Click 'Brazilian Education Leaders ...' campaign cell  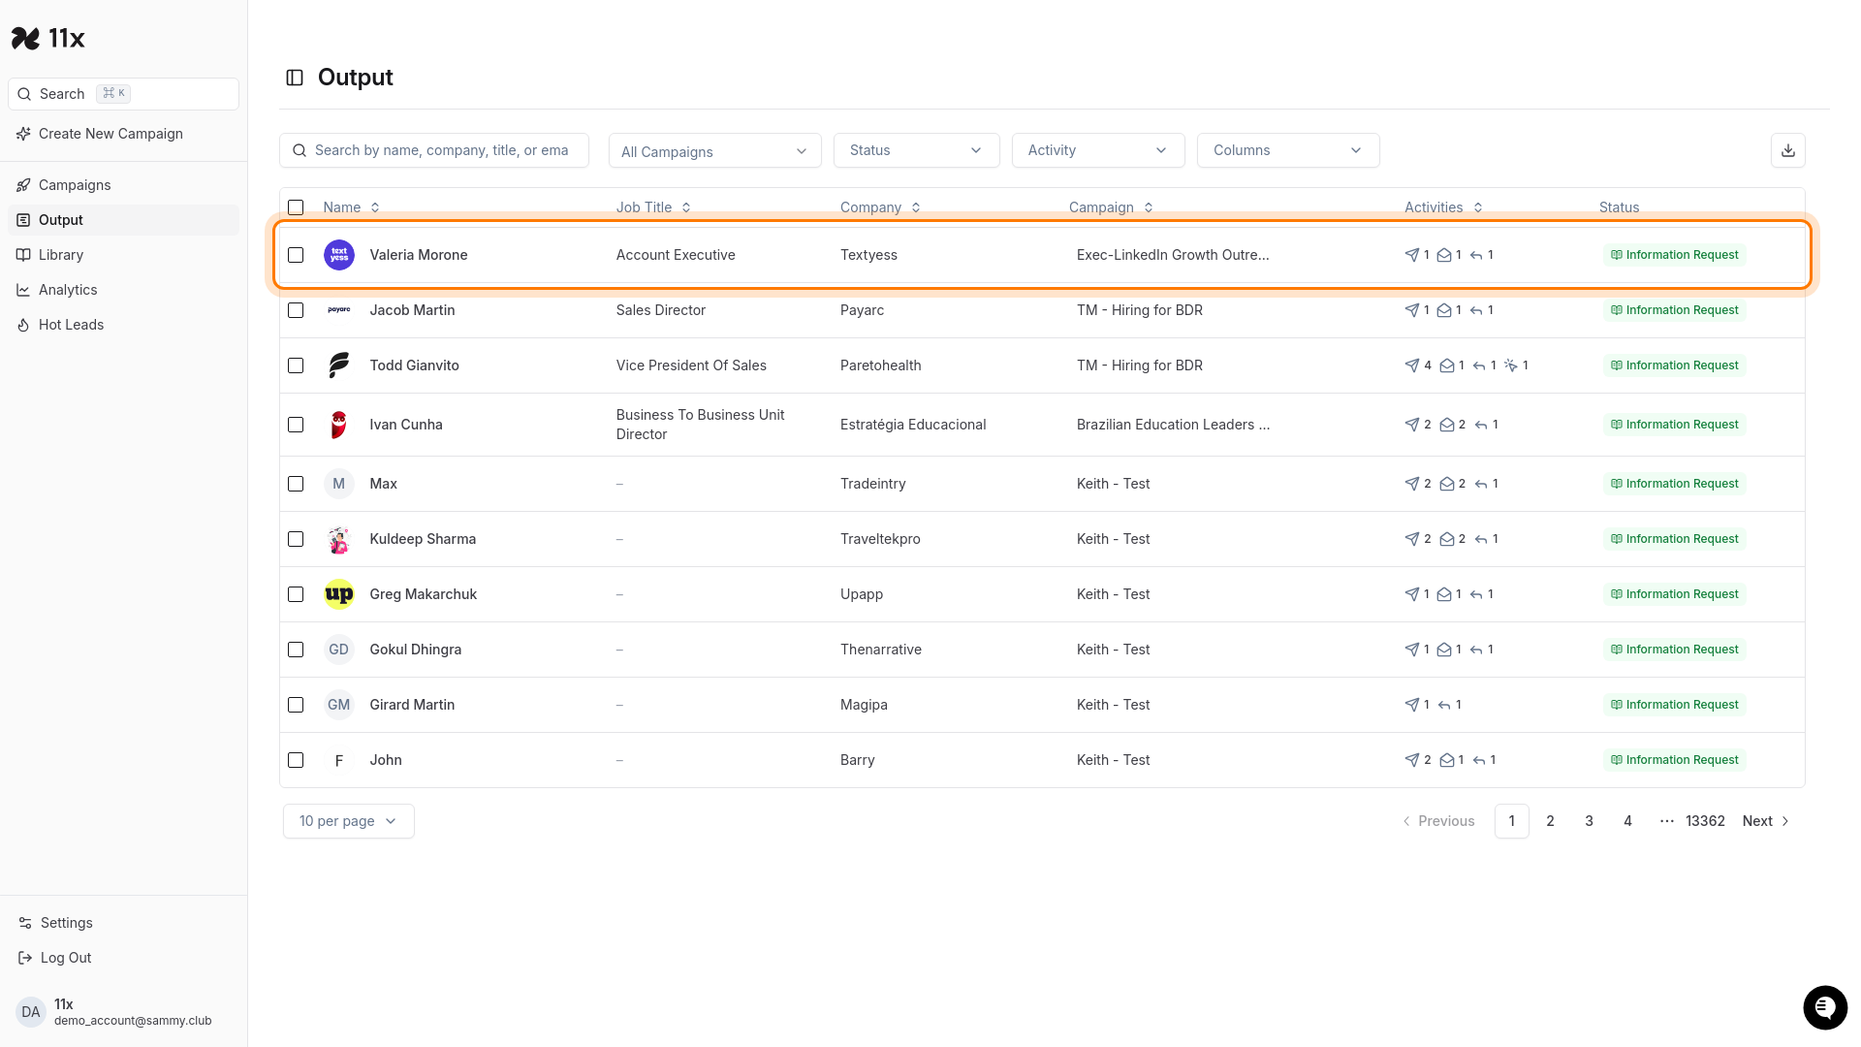(x=1173, y=425)
